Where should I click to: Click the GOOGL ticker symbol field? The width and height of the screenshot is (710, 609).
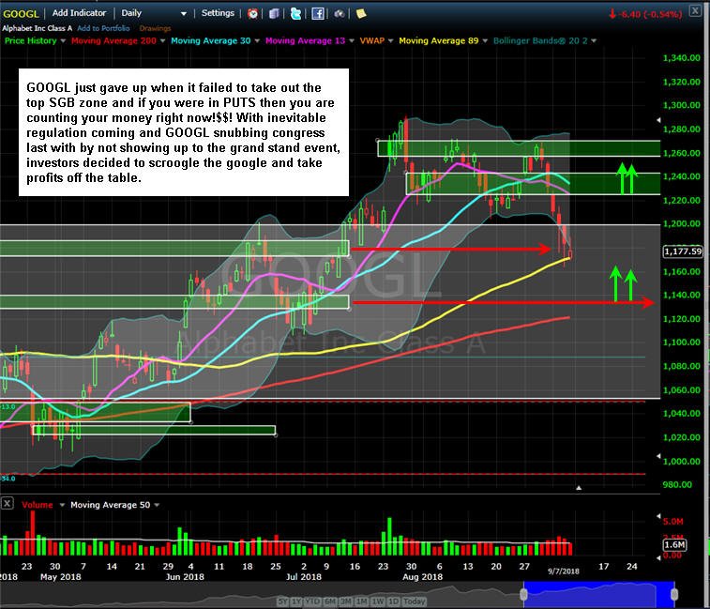tap(21, 13)
